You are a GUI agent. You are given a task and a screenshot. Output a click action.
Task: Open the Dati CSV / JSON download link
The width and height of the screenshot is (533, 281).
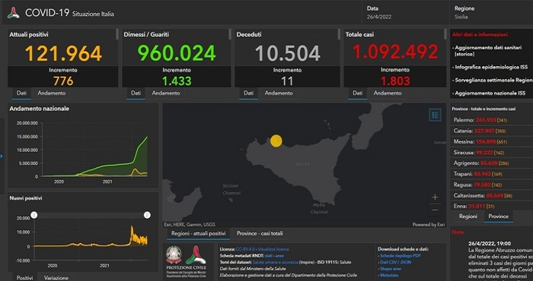pyautogui.click(x=395, y=262)
